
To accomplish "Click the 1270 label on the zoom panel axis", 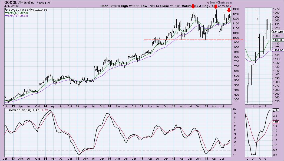I will click(276, 9).
